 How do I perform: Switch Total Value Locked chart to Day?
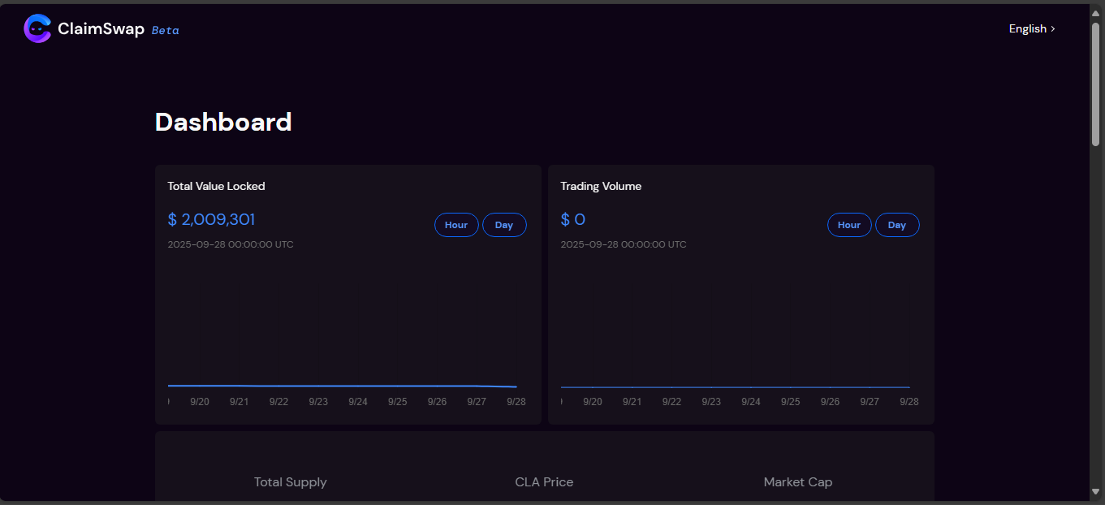click(504, 225)
